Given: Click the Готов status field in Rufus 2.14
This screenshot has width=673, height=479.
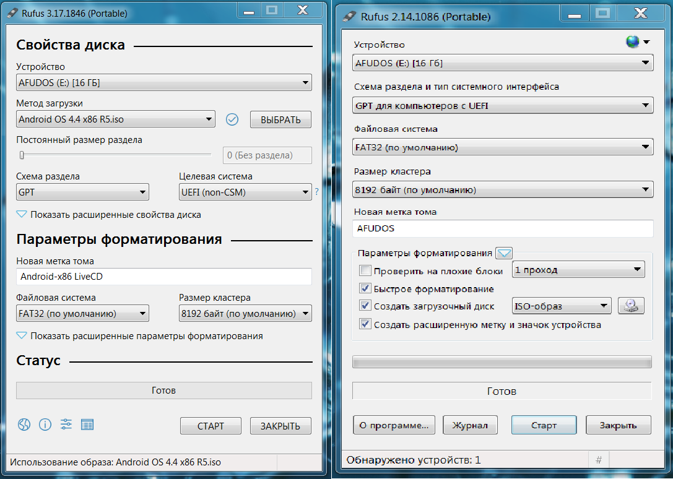Looking at the screenshot, I should pos(502,391).
